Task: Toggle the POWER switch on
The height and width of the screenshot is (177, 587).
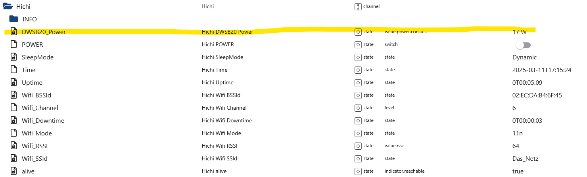Action: tap(523, 45)
